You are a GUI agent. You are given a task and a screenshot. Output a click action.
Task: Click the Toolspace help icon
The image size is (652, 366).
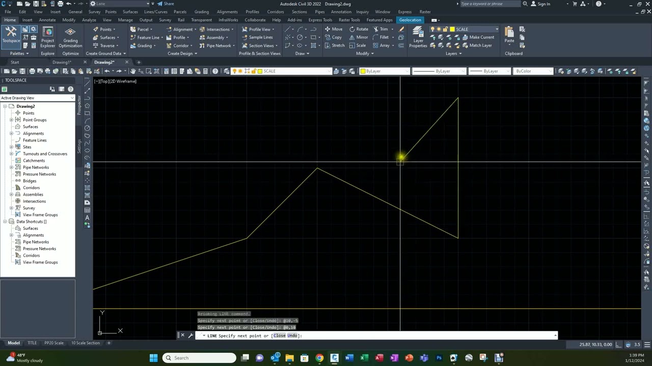(x=70, y=89)
